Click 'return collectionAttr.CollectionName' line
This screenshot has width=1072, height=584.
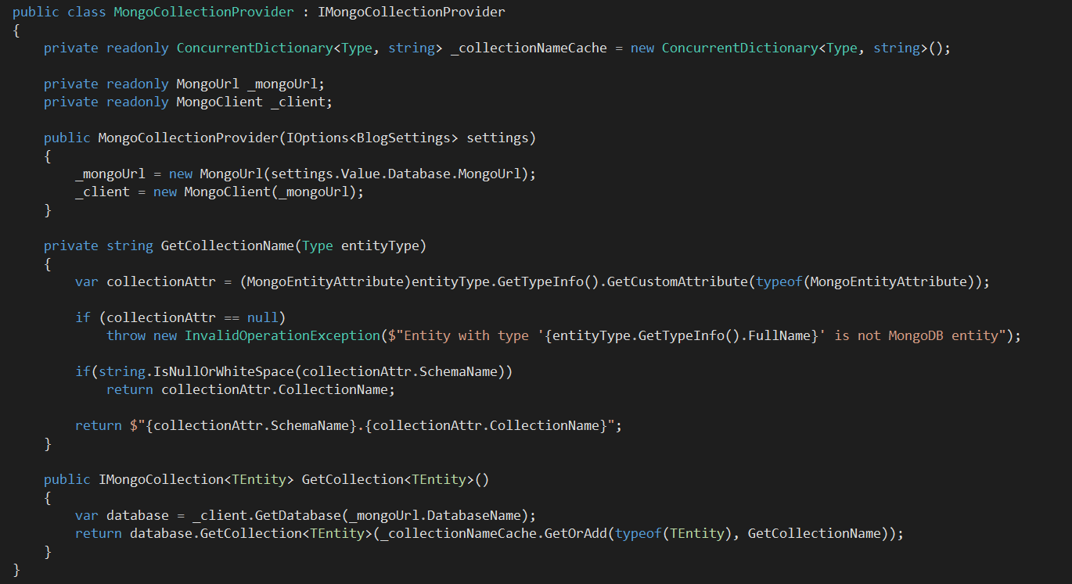click(x=251, y=389)
